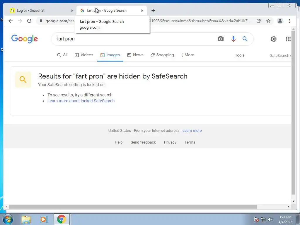Switch to the Videos results tab
Viewport: 300px width, 225px height.
point(84,55)
